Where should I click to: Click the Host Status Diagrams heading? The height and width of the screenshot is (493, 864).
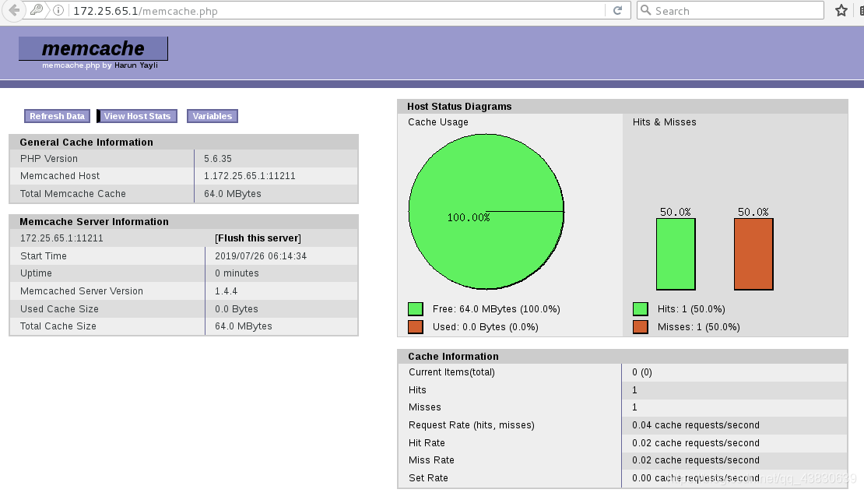coord(459,107)
